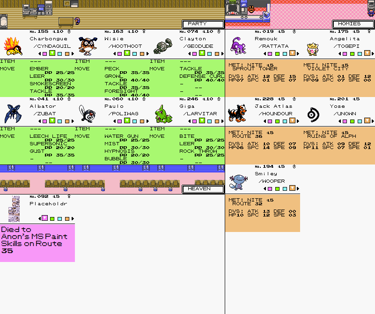Click the female symbol next to Wisie's level
The width and height of the screenshot is (375, 314).
[x=144, y=31]
